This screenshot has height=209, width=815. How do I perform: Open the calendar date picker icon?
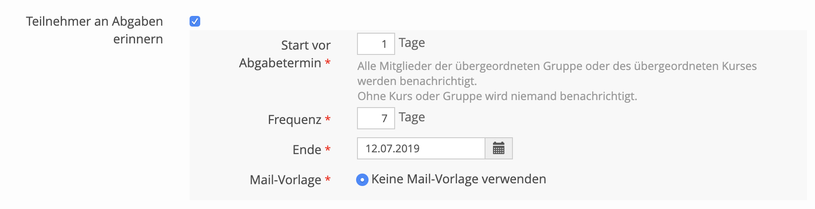pos(499,148)
